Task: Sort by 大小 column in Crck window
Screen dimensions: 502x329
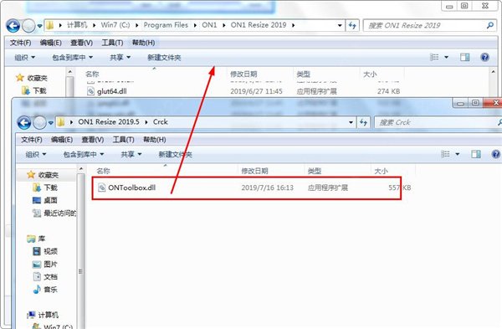Action: click(x=381, y=171)
